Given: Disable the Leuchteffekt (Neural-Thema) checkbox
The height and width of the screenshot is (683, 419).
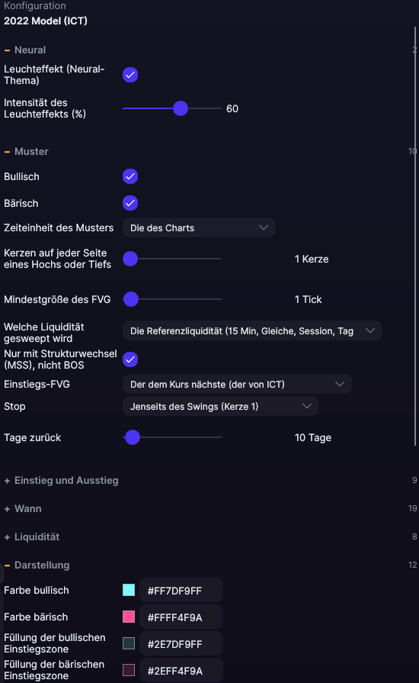Looking at the screenshot, I should click(x=130, y=75).
